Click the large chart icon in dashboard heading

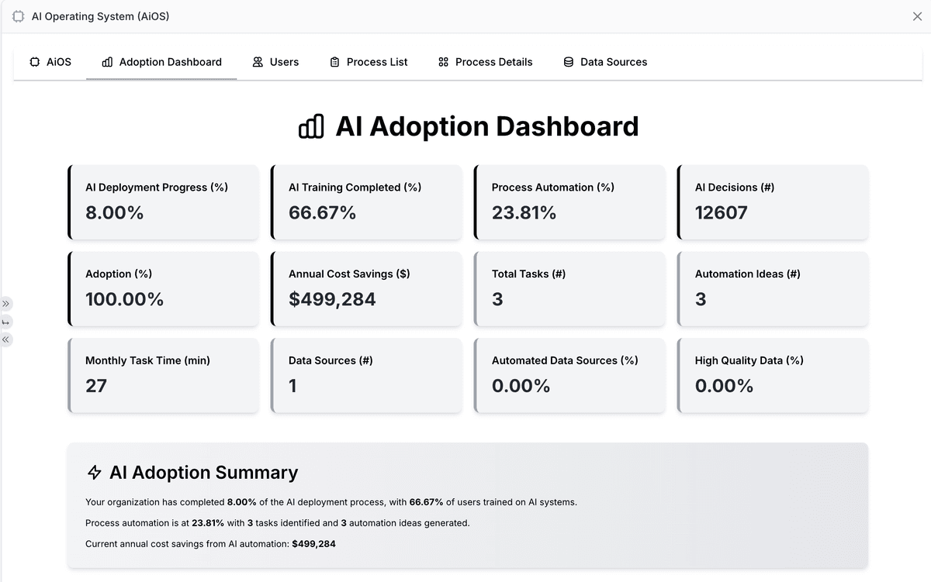point(311,126)
